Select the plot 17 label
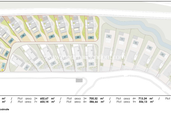 click(x=122, y=39)
